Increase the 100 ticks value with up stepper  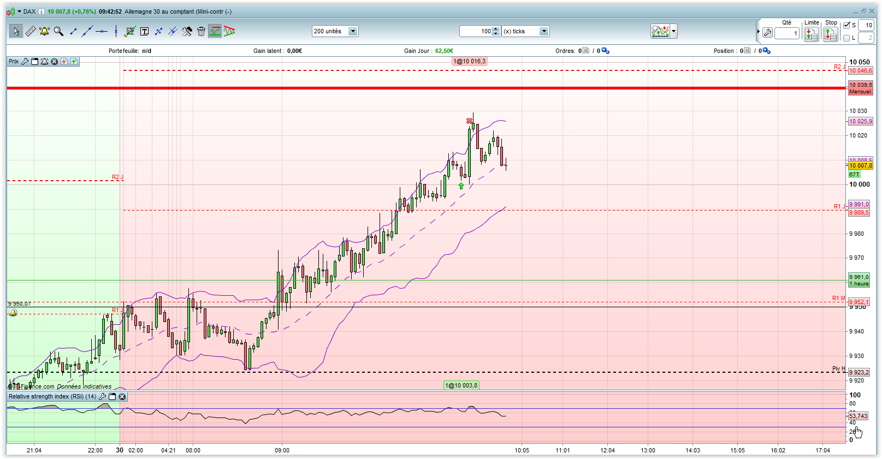(496, 29)
